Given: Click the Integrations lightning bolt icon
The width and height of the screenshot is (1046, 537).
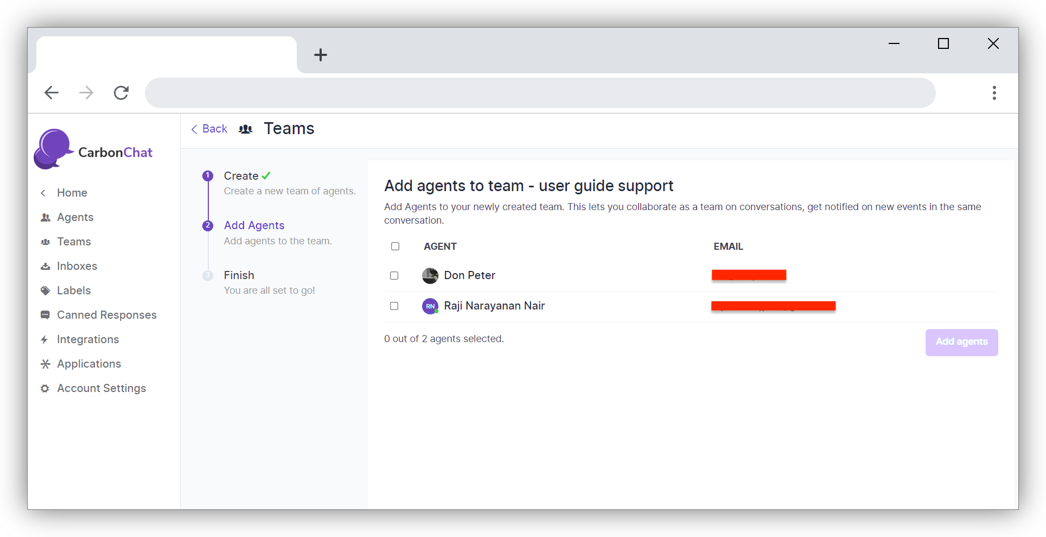Looking at the screenshot, I should pyautogui.click(x=44, y=340).
